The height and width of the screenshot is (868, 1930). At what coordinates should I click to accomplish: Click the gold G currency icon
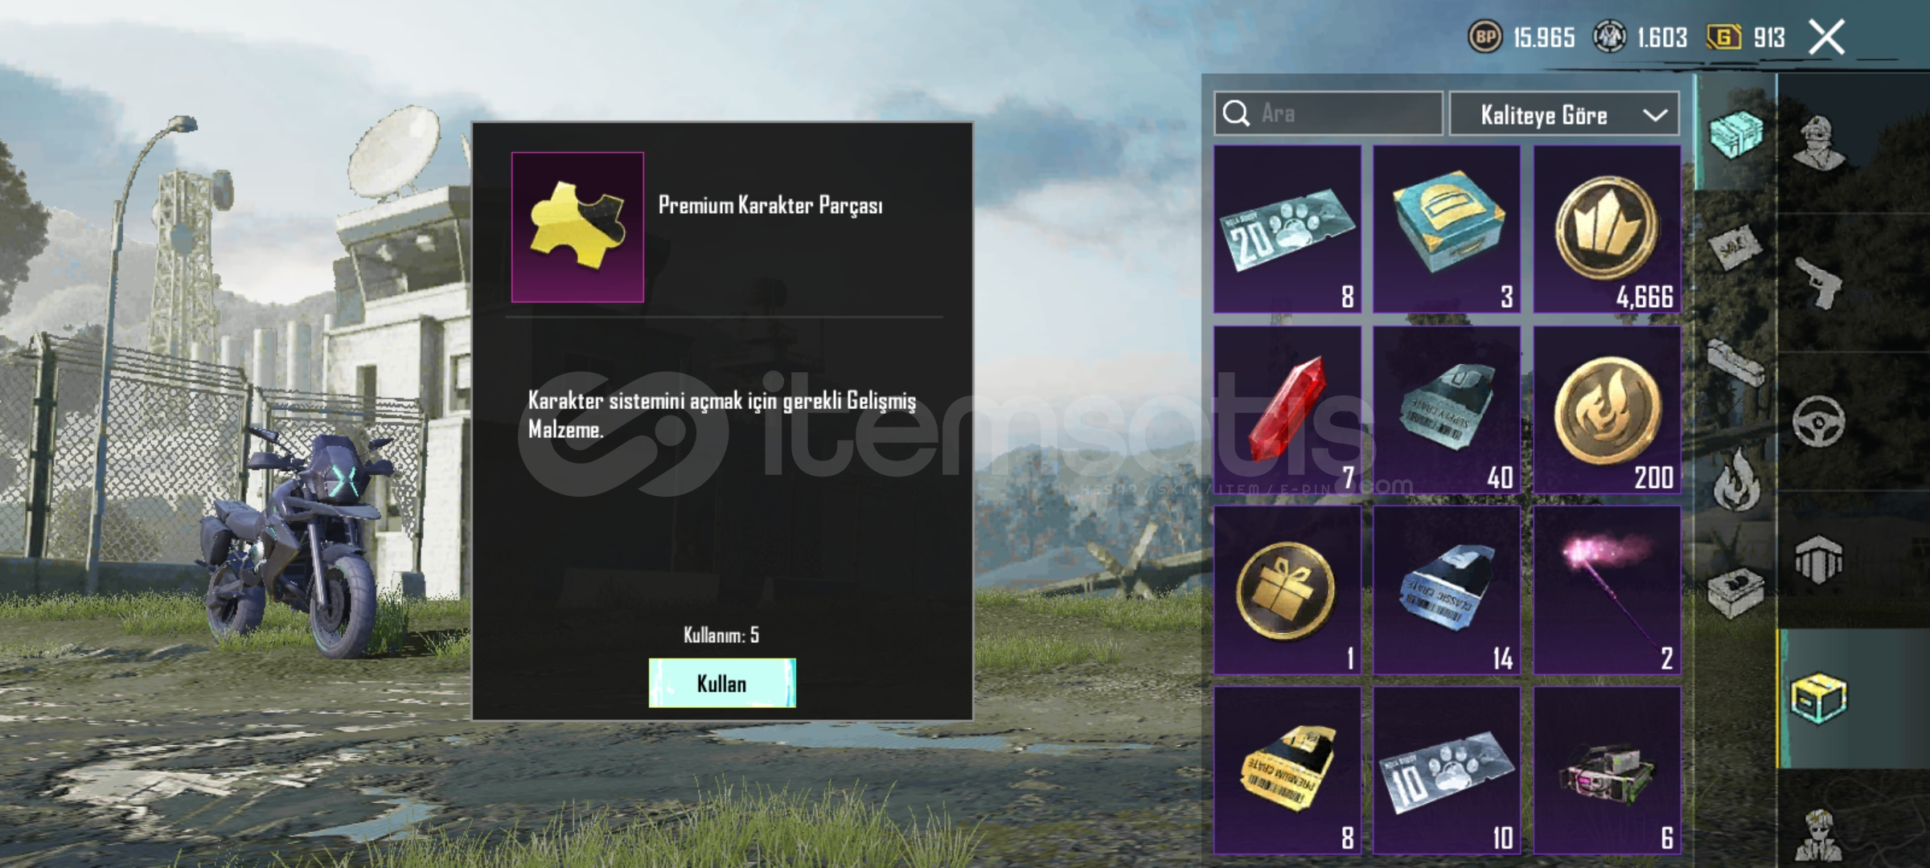(1723, 37)
